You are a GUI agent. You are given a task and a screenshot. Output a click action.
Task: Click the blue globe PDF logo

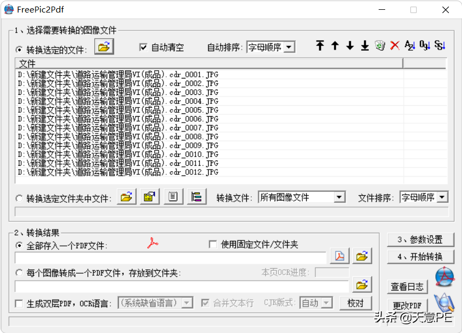pos(445,277)
